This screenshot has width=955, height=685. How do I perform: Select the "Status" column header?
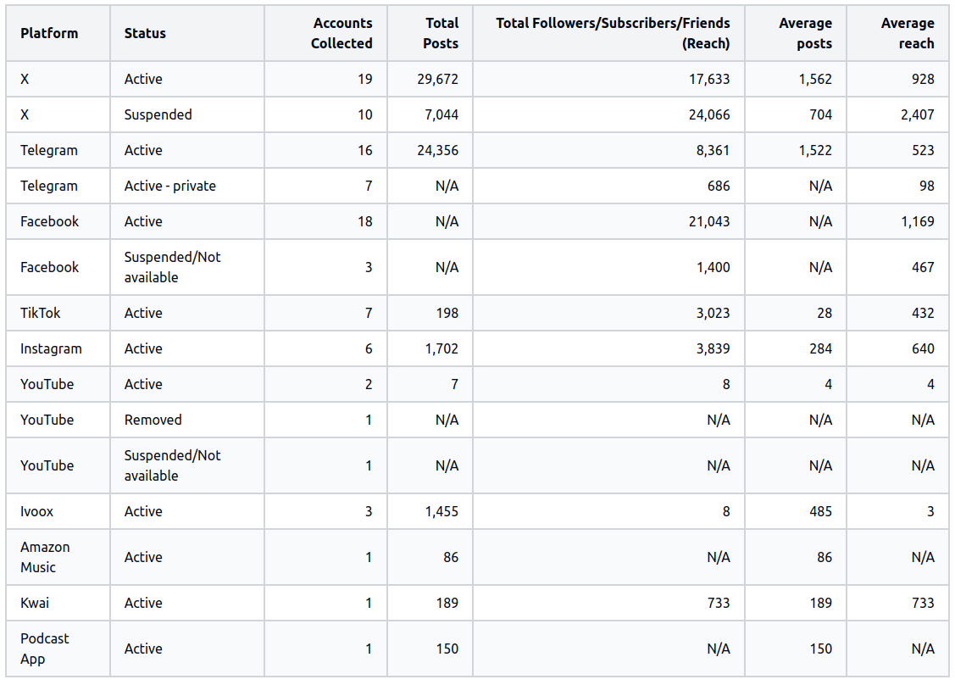(145, 34)
